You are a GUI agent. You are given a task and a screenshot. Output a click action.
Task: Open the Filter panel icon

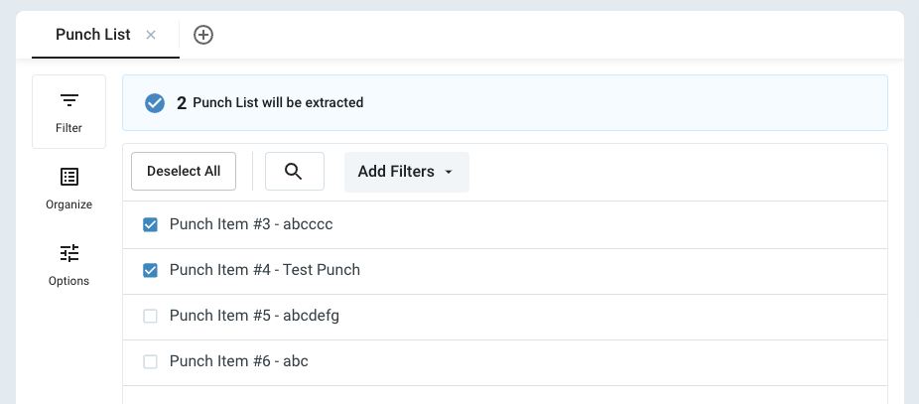[x=68, y=101]
